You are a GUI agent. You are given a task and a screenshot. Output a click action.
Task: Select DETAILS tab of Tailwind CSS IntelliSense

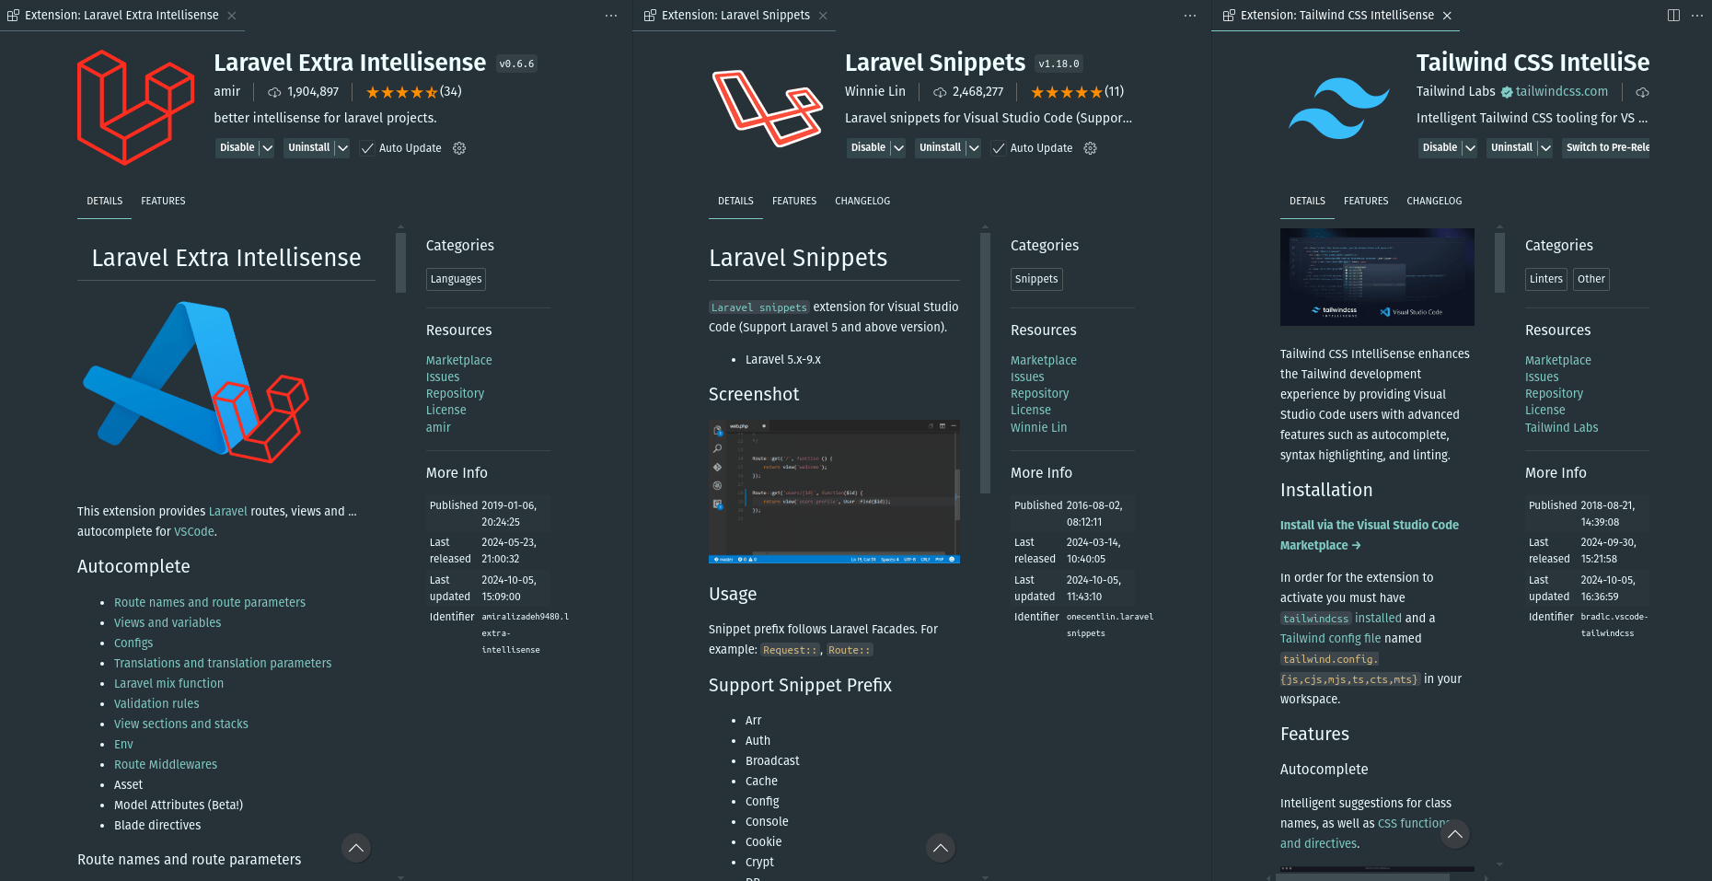point(1307,201)
